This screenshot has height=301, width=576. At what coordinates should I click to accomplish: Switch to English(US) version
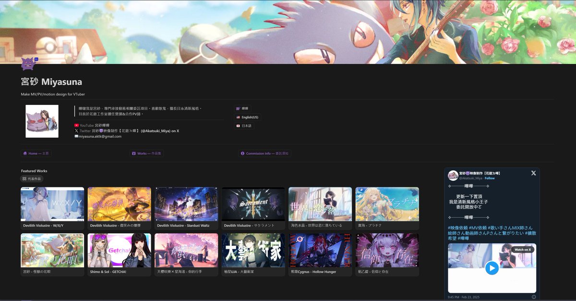(x=248, y=117)
